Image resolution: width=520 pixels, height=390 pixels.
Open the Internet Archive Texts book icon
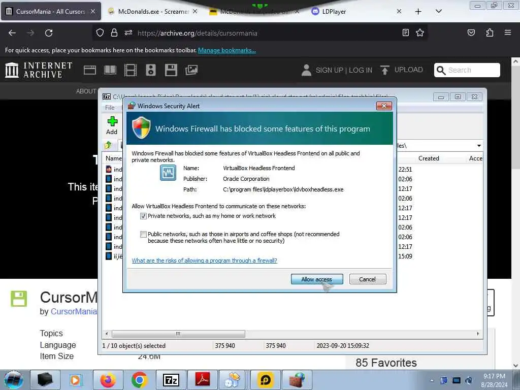point(110,70)
